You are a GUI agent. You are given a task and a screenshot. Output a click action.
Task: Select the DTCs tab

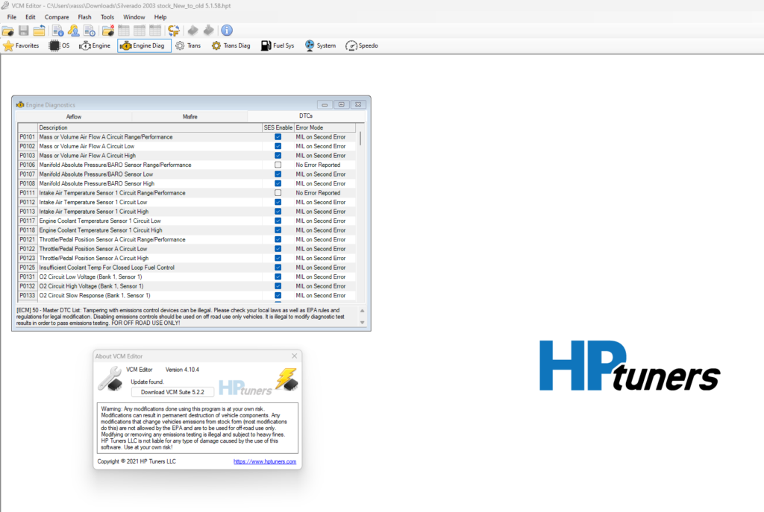click(x=306, y=116)
